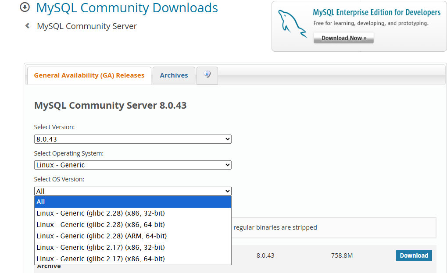
Task: Choose glibc 2.17 x86 32-bit option
Action: [x=133, y=248]
